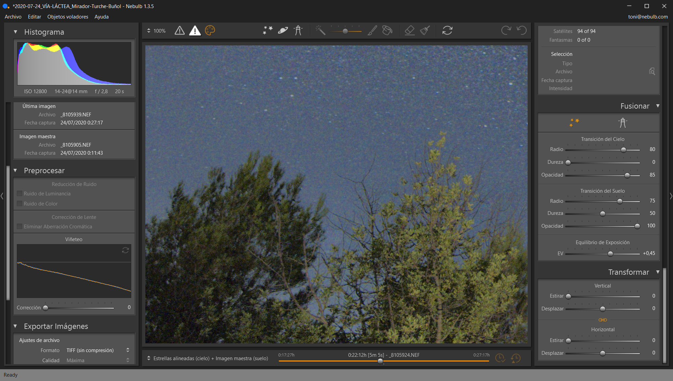Image resolution: width=673 pixels, height=381 pixels.
Task: Click the broom clean-up tool
Action: pyautogui.click(x=425, y=31)
